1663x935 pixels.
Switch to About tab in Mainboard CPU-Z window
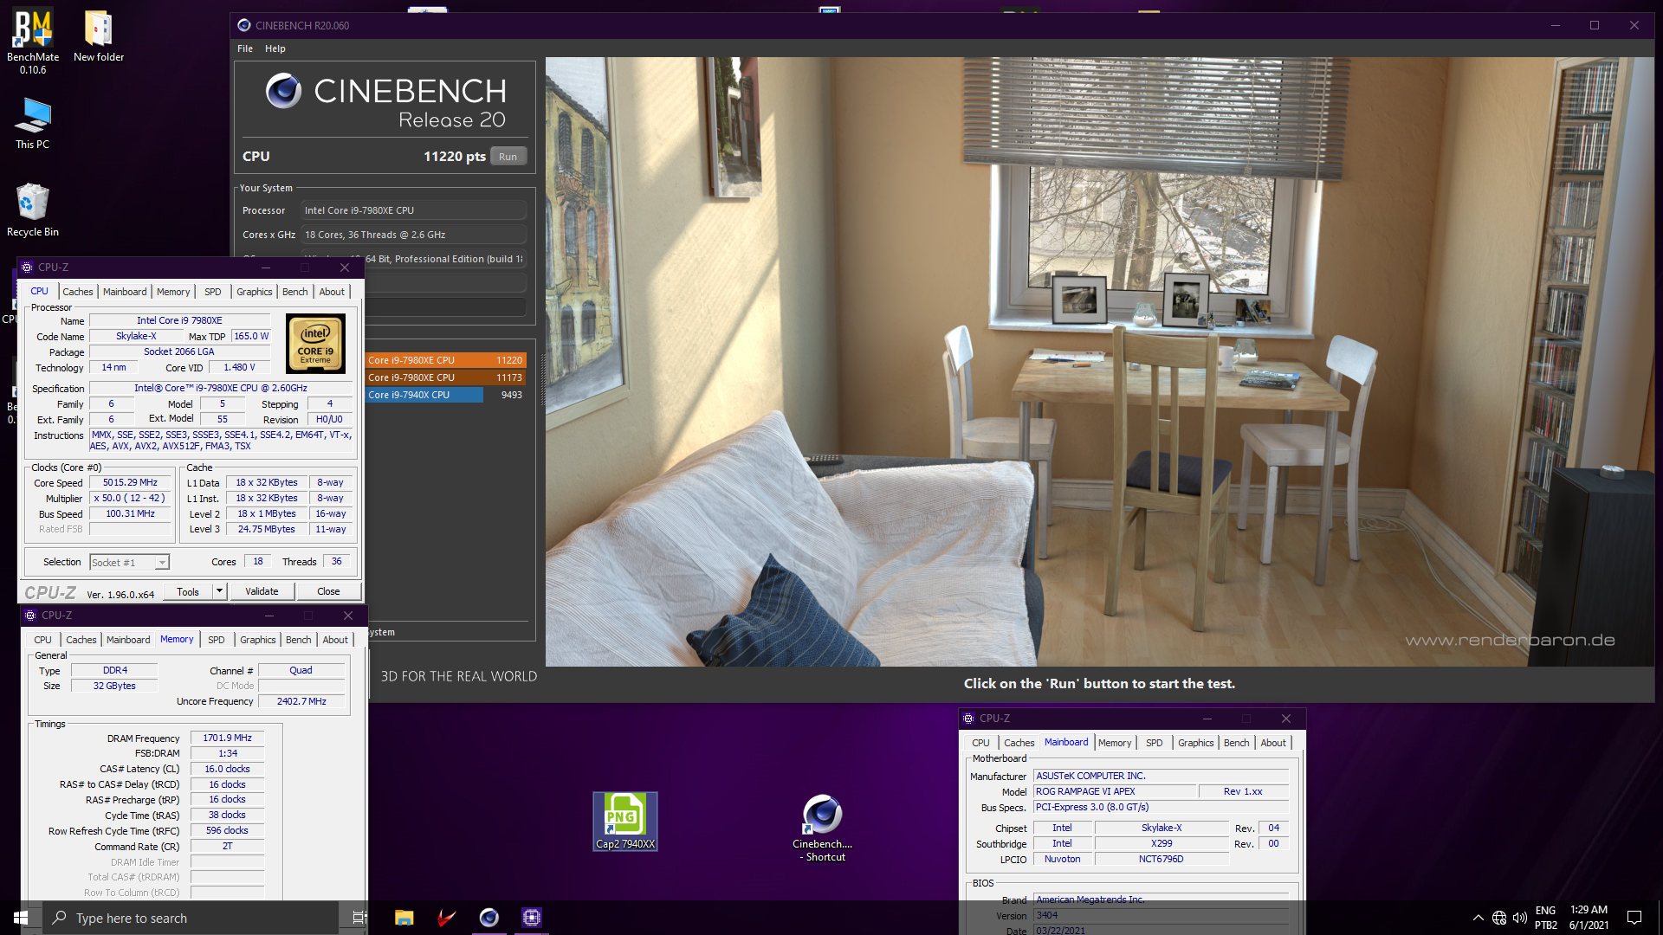tap(1273, 743)
